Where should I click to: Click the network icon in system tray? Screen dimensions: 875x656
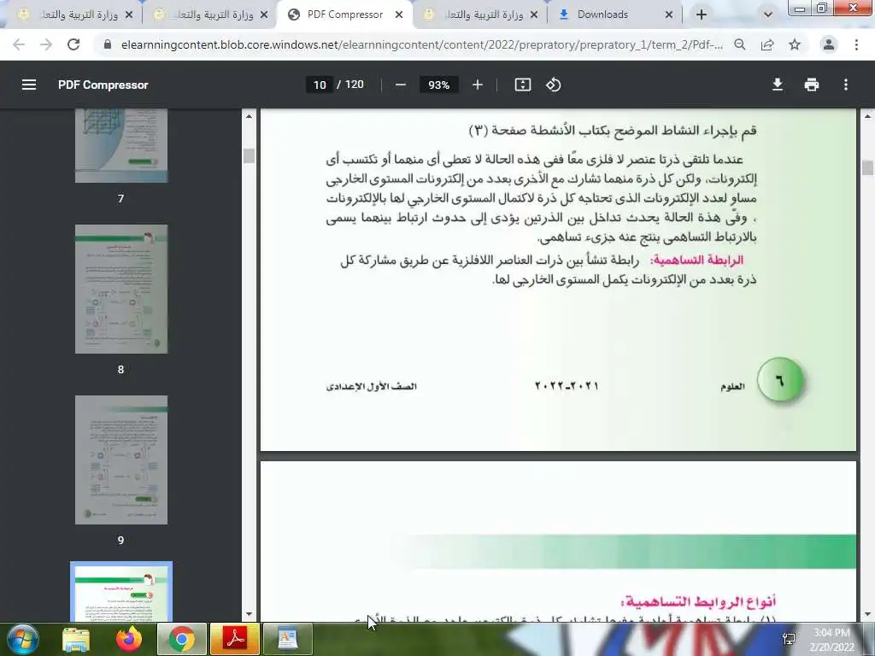coord(789,639)
